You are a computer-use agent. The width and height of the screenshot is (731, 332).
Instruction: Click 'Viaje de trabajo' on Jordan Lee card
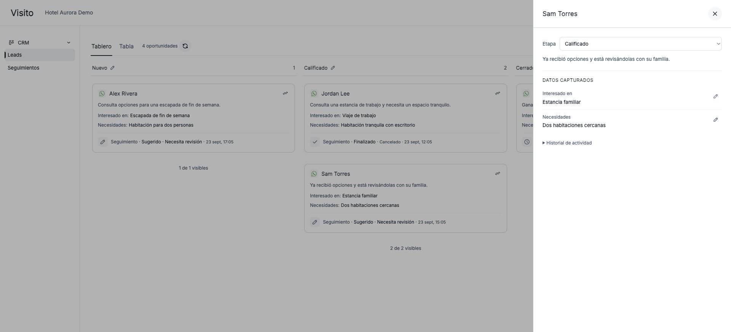[359, 116]
